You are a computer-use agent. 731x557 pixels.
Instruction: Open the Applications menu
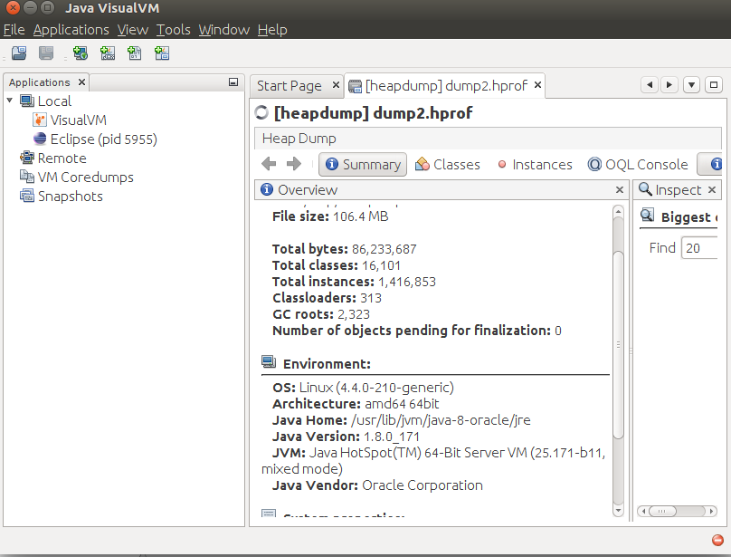pyautogui.click(x=71, y=30)
